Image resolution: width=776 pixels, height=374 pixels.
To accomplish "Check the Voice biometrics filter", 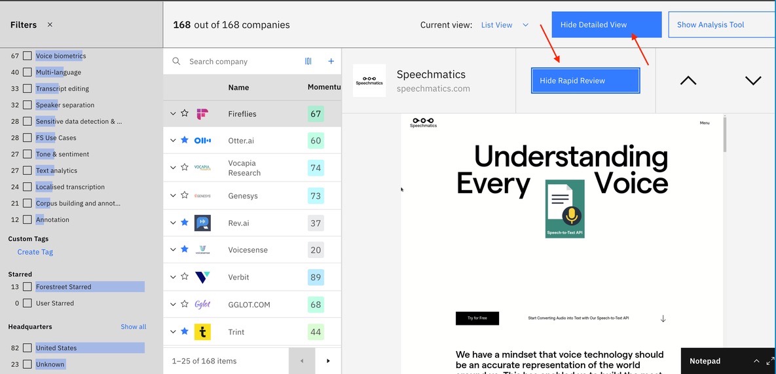I will (x=28, y=56).
